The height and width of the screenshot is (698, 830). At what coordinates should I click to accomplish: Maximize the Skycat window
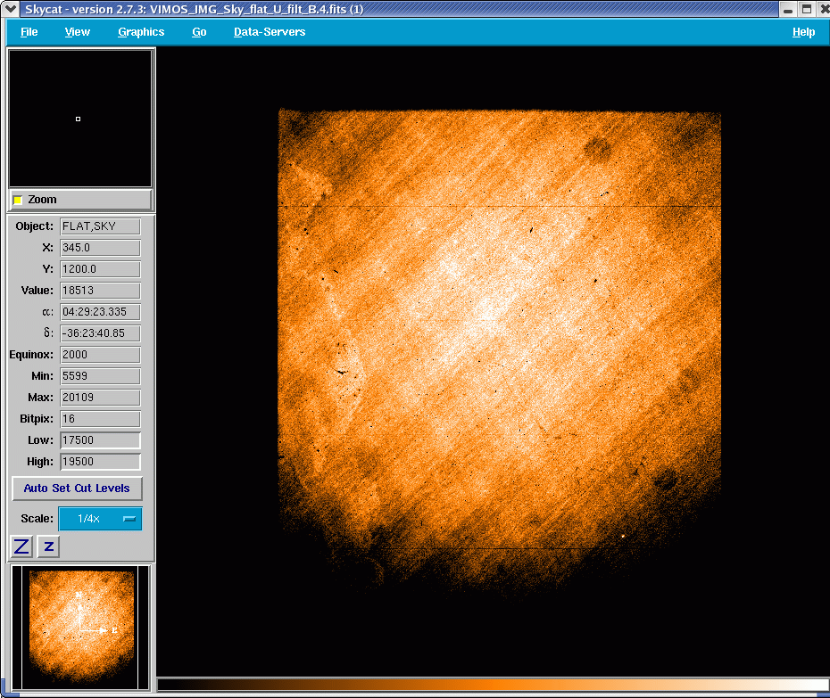pos(807,9)
